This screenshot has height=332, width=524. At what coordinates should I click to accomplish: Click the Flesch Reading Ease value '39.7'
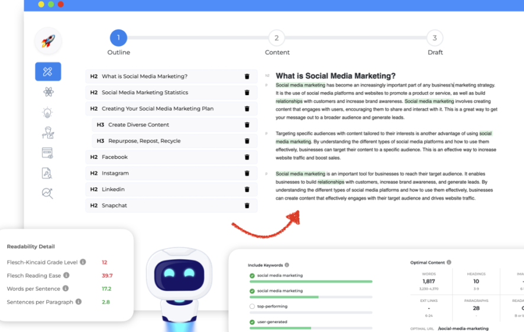[x=107, y=276]
